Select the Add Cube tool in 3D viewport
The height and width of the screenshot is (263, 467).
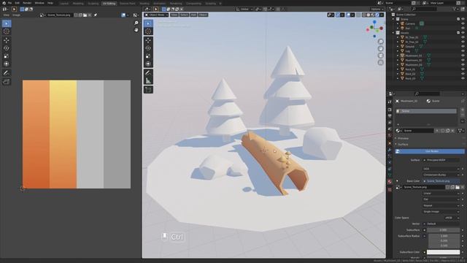[148, 89]
